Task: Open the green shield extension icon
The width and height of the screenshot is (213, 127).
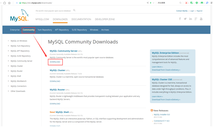Action: [x=196, y=3]
